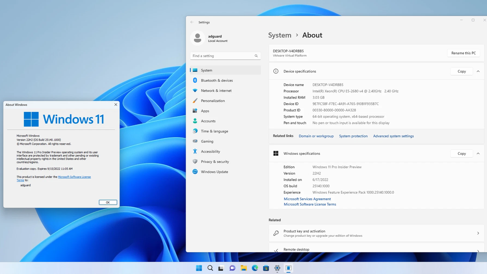This screenshot has width=487, height=274.
Task: Click Rename this PC button
Action: coord(463,53)
